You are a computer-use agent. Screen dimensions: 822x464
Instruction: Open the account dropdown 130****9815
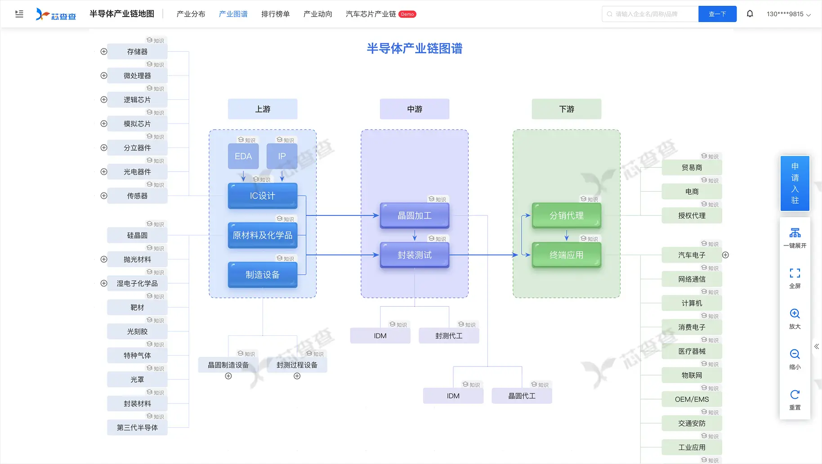point(788,14)
